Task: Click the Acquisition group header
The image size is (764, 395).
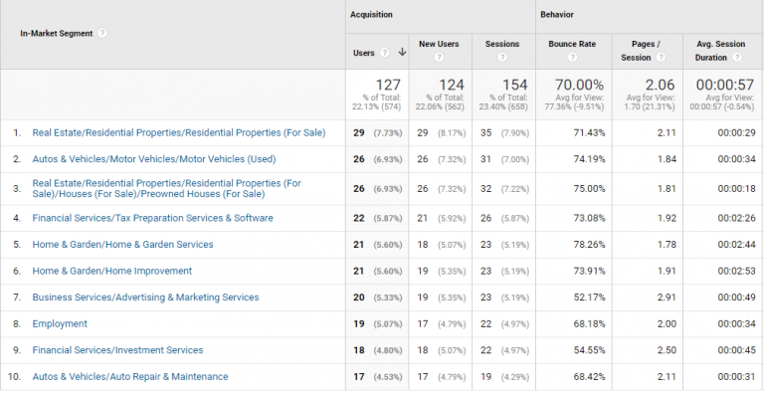Action: pyautogui.click(x=371, y=15)
